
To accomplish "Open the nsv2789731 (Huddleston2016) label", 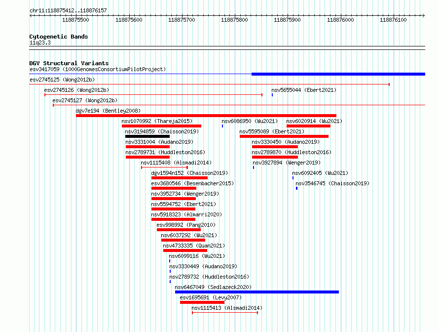I will click(165, 152).
